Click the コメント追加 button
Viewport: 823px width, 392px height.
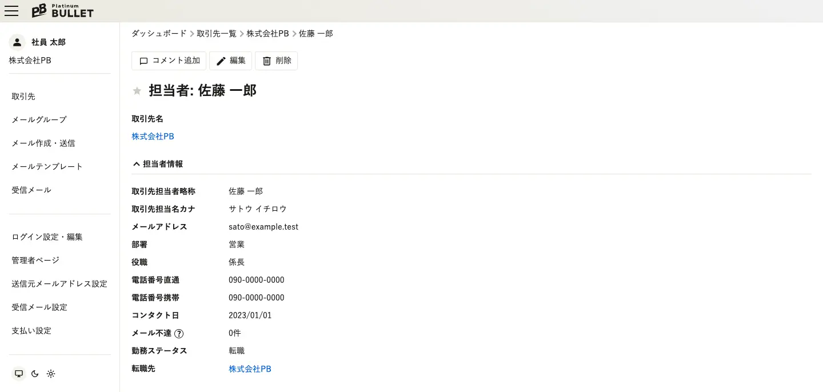[x=169, y=61]
